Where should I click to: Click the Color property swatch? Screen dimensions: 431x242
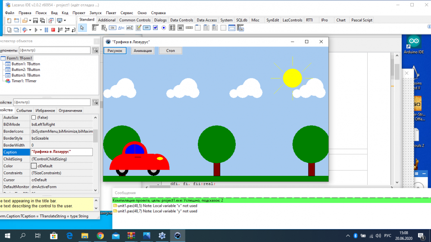[34, 166]
